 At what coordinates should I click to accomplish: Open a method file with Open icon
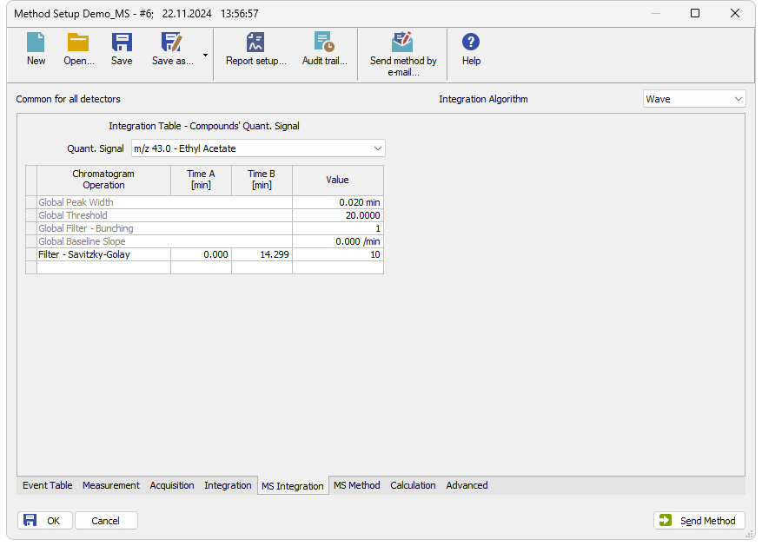pos(78,49)
